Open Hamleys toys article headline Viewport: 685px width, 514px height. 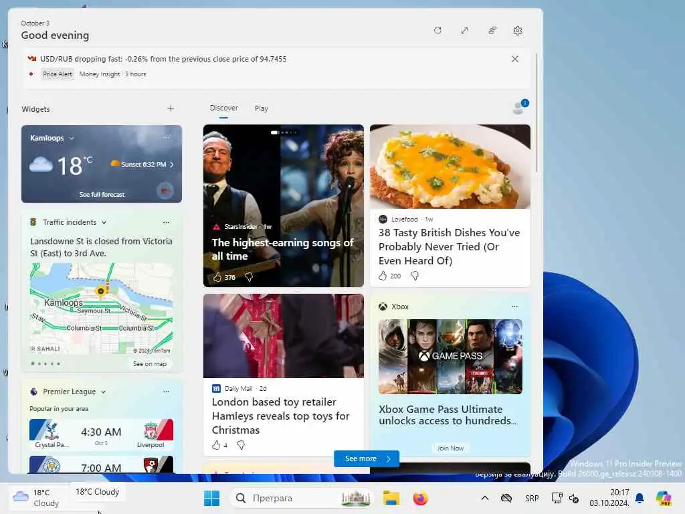280,416
